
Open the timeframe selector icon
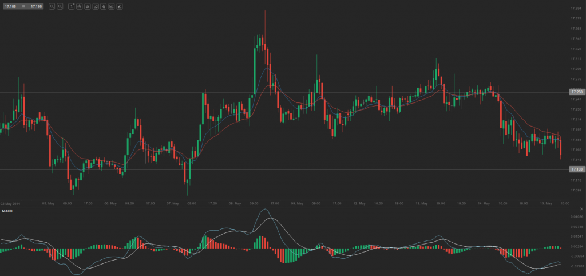(71, 6)
